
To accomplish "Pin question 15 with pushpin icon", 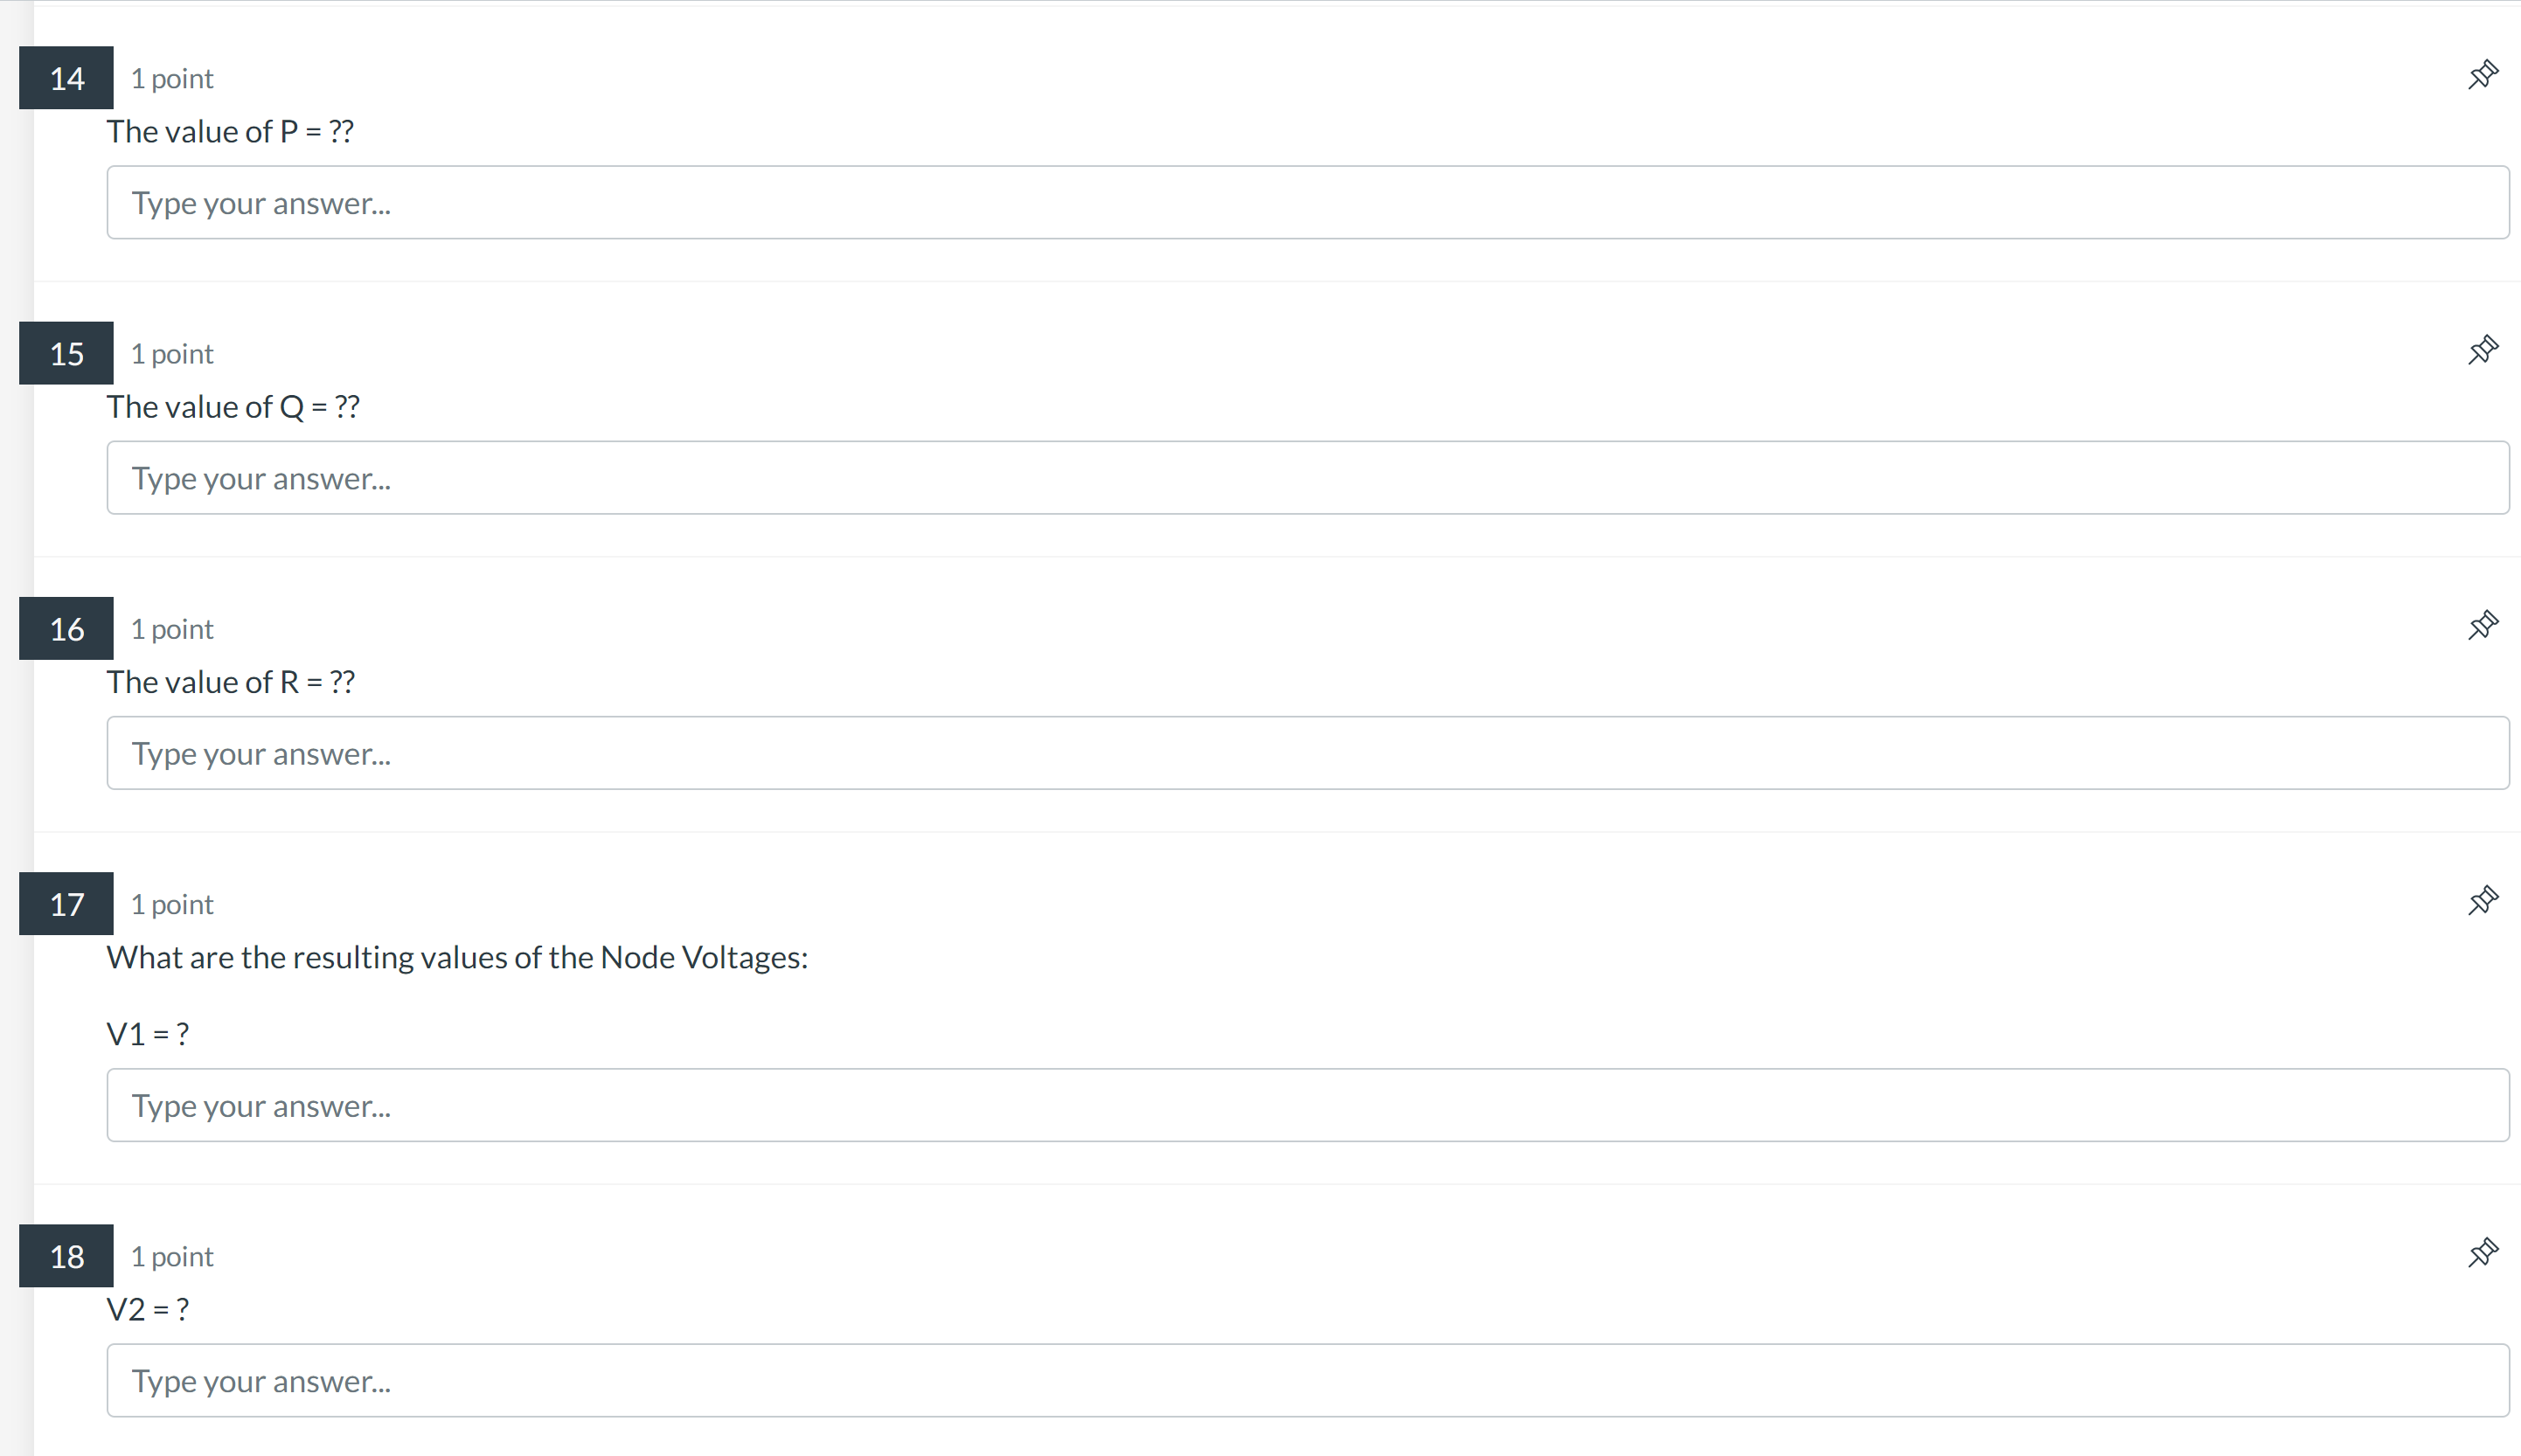I will click(x=2482, y=350).
